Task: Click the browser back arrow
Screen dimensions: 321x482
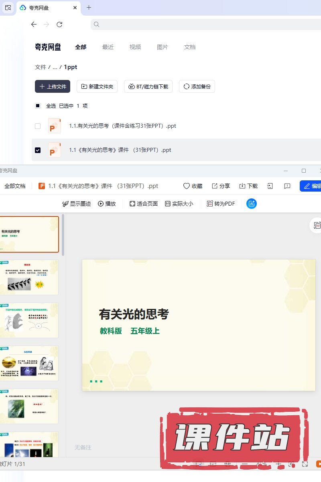Action: click(x=34, y=25)
